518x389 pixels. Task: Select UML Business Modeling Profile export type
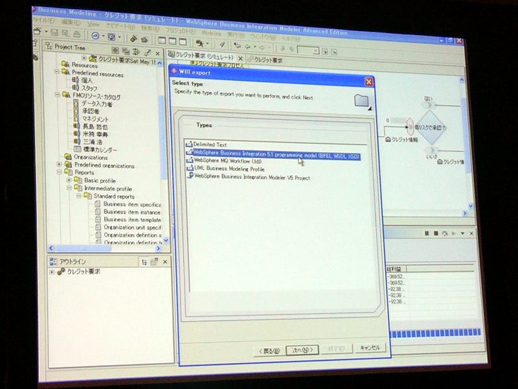click(225, 169)
